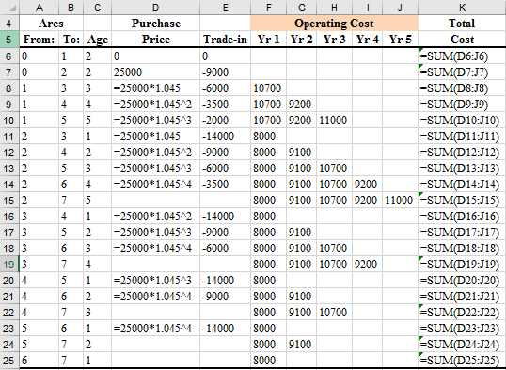Select the =SUM(D25:J25) formula cell
The height and width of the screenshot is (370, 506).
(x=462, y=361)
